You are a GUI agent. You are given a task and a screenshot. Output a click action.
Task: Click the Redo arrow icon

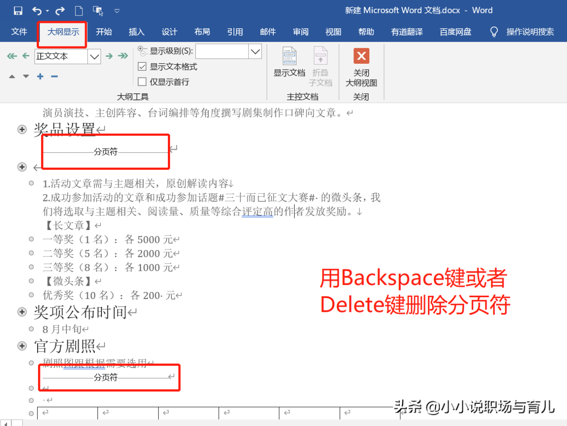(60, 11)
